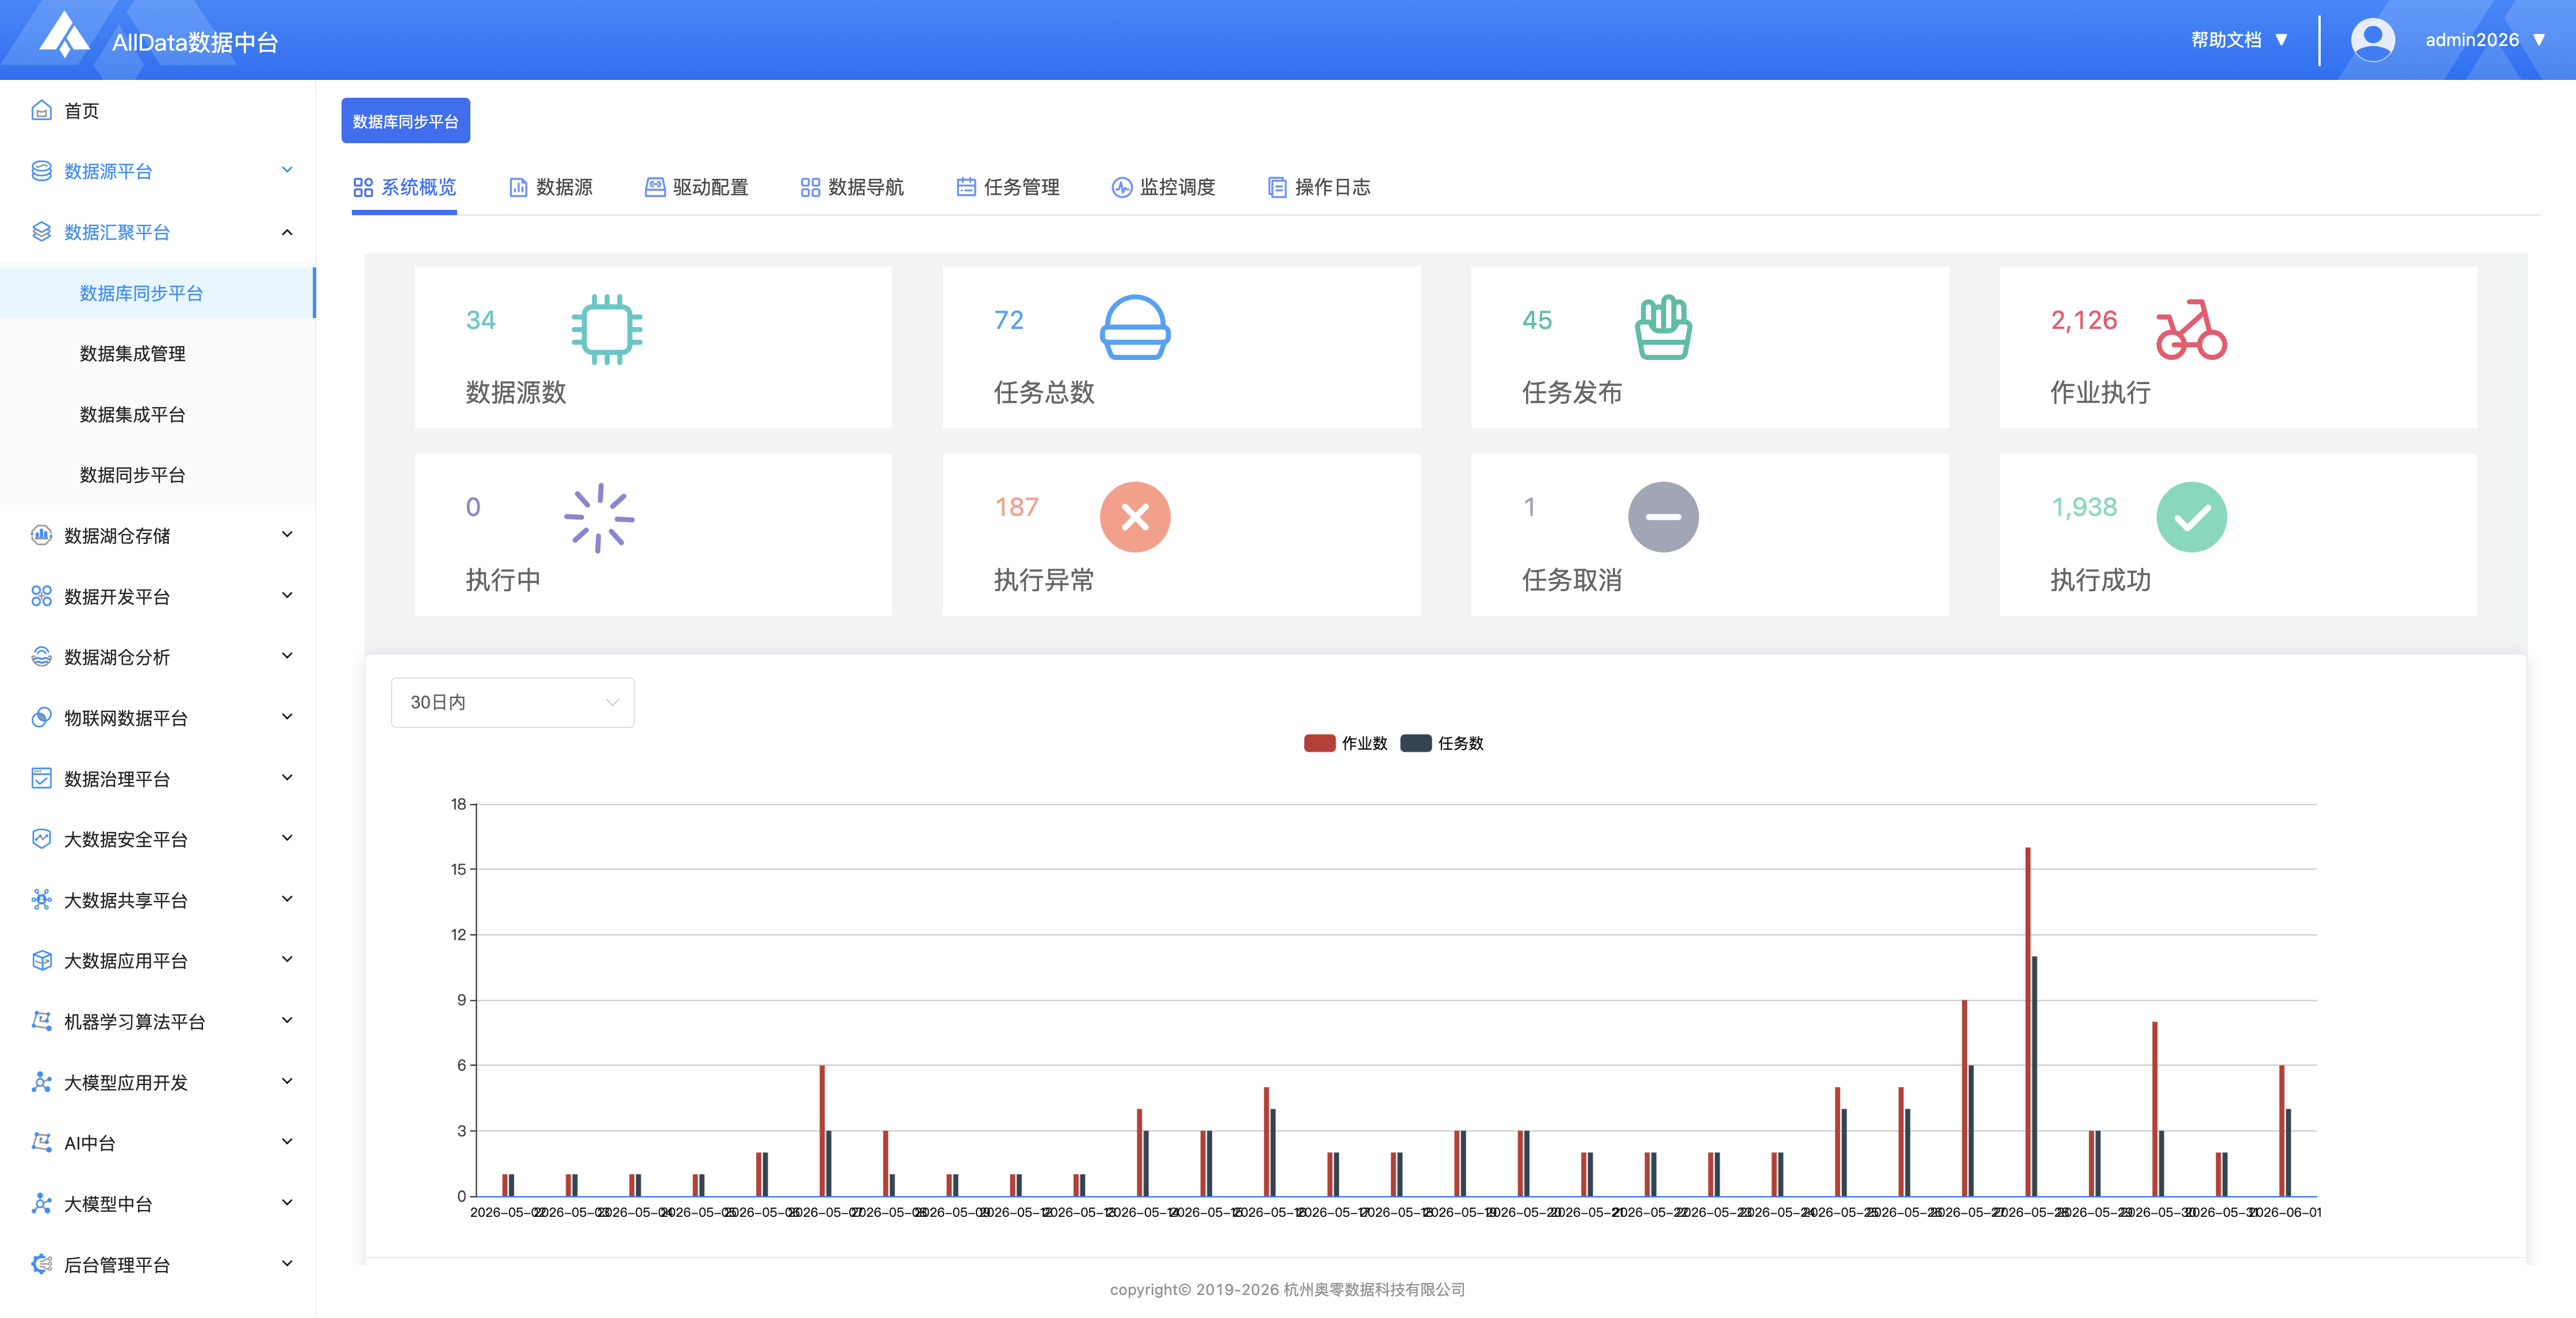Expand the 数据湖仓存储 menu chevron
Screen dimensions: 2576x1318
[x=287, y=535]
